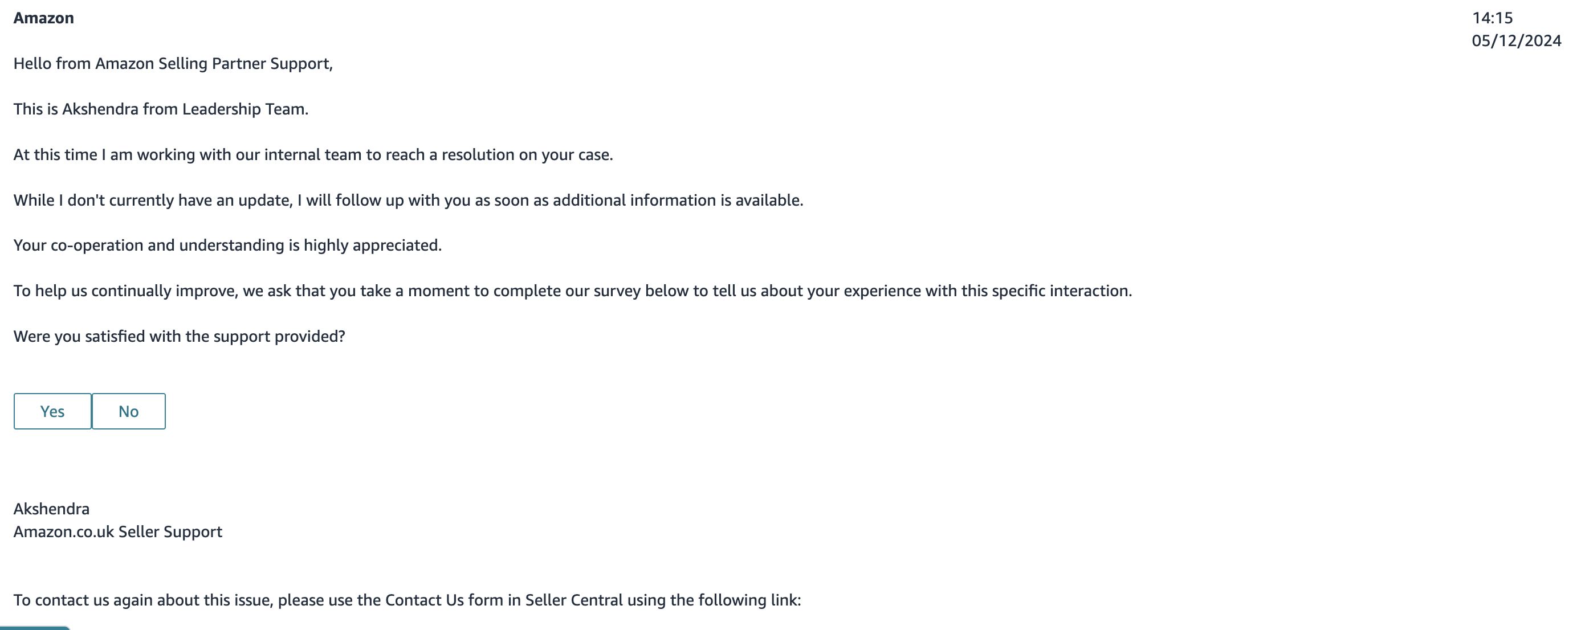Screen dimensions: 1581x630
Task: Click the words 'Leadership Team' in the message
Action: [245, 109]
